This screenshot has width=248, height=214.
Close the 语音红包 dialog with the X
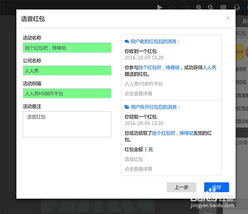[x=228, y=18]
